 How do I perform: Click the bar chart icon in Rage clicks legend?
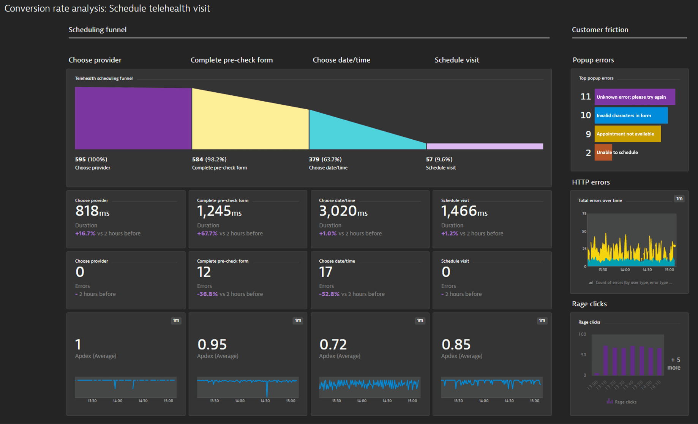click(x=610, y=401)
